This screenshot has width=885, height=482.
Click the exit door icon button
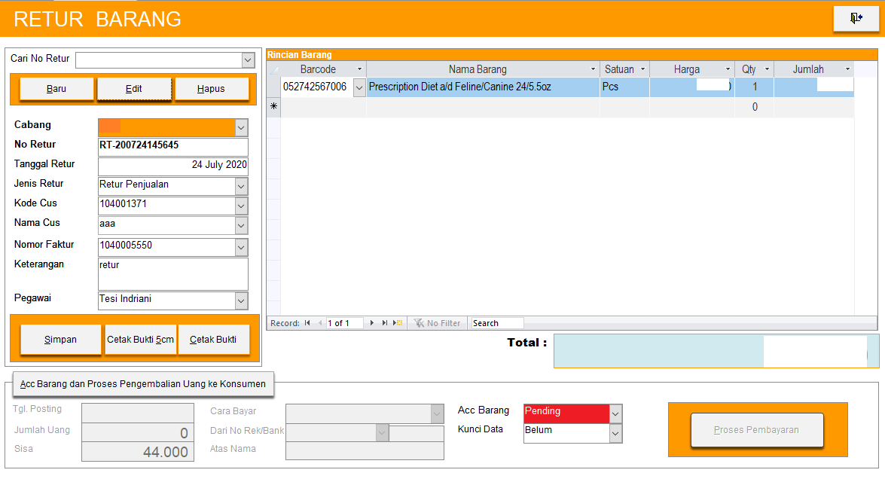tap(856, 19)
